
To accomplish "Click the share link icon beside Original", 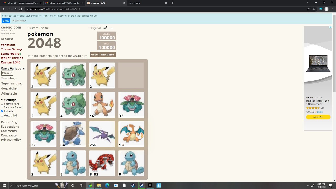I will (x=105, y=28).
